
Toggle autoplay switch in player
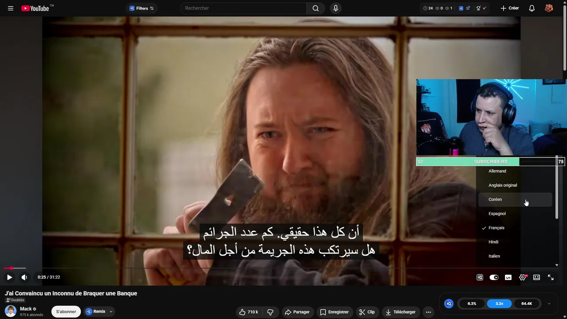point(494,277)
